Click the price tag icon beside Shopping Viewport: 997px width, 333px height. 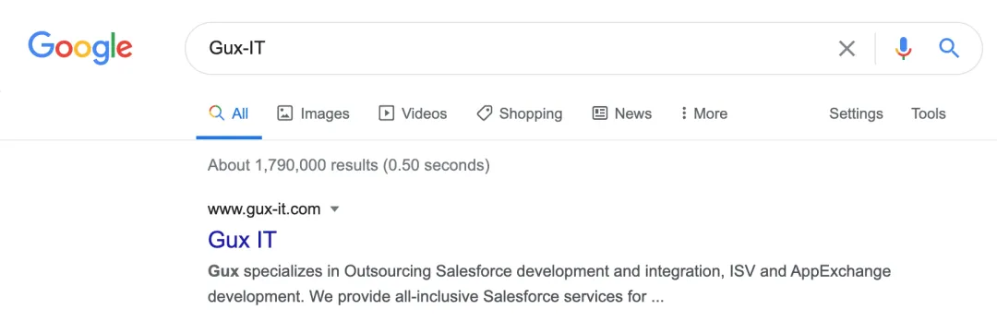click(485, 113)
